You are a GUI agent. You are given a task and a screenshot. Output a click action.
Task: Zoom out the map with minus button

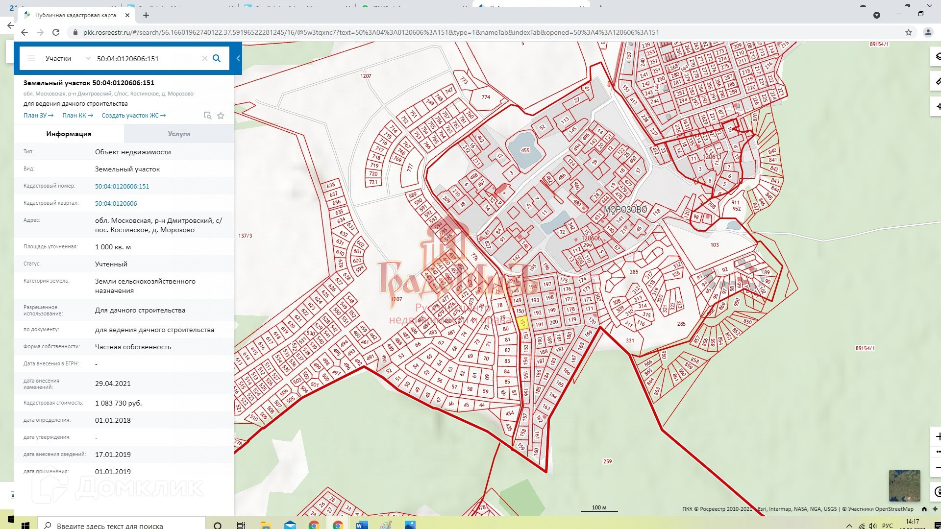click(x=937, y=467)
